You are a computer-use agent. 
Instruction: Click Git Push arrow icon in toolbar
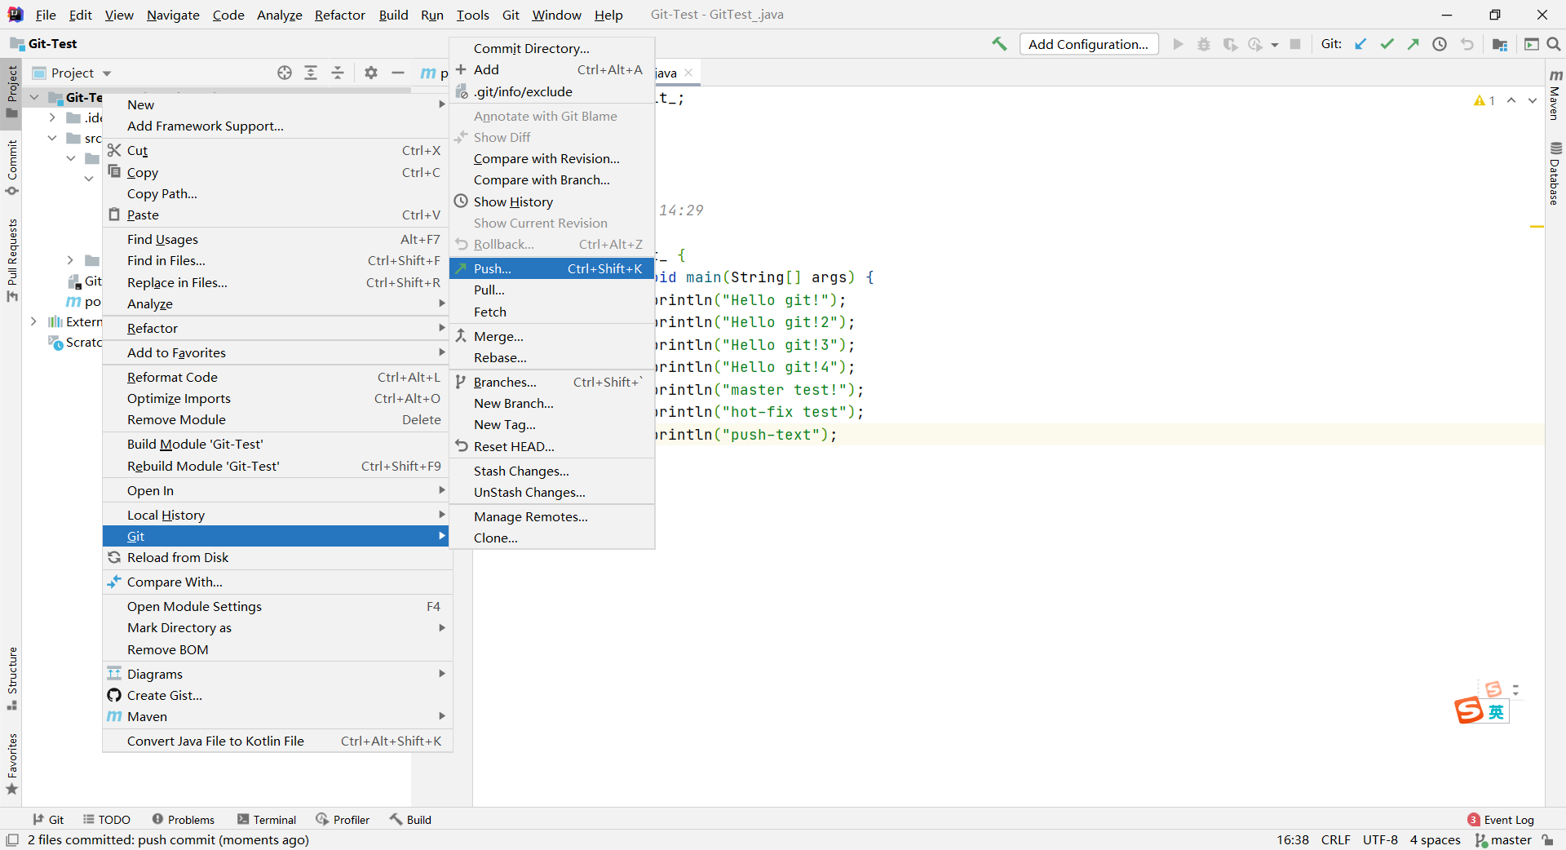click(1413, 44)
